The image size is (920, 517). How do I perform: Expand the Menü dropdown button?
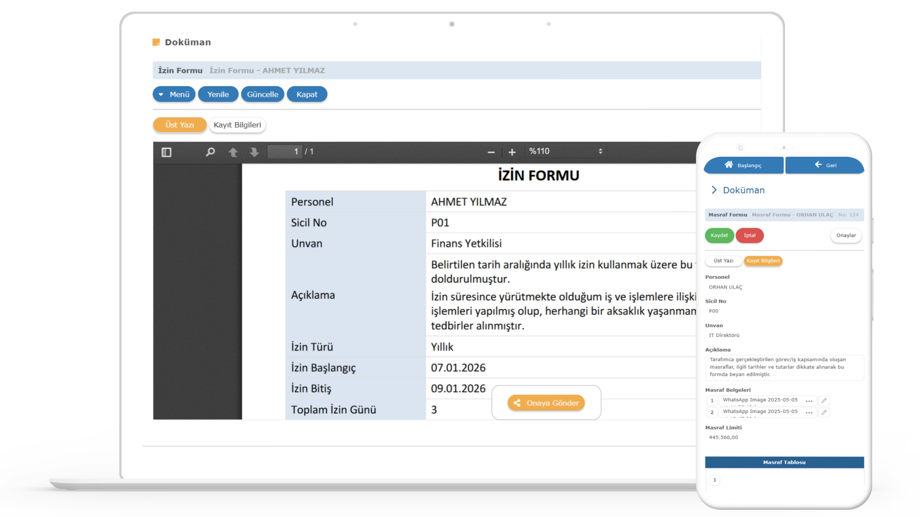point(174,94)
